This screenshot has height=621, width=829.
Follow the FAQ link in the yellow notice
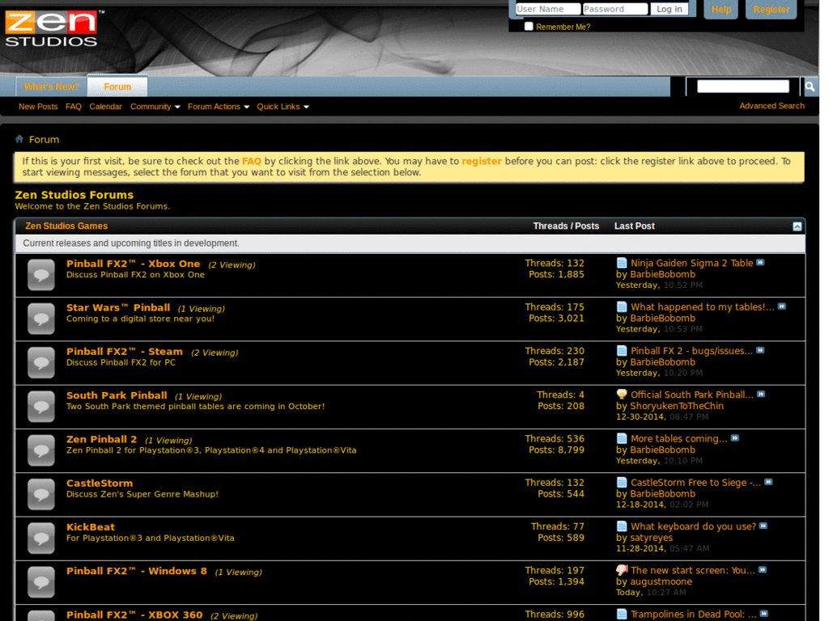pyautogui.click(x=252, y=161)
